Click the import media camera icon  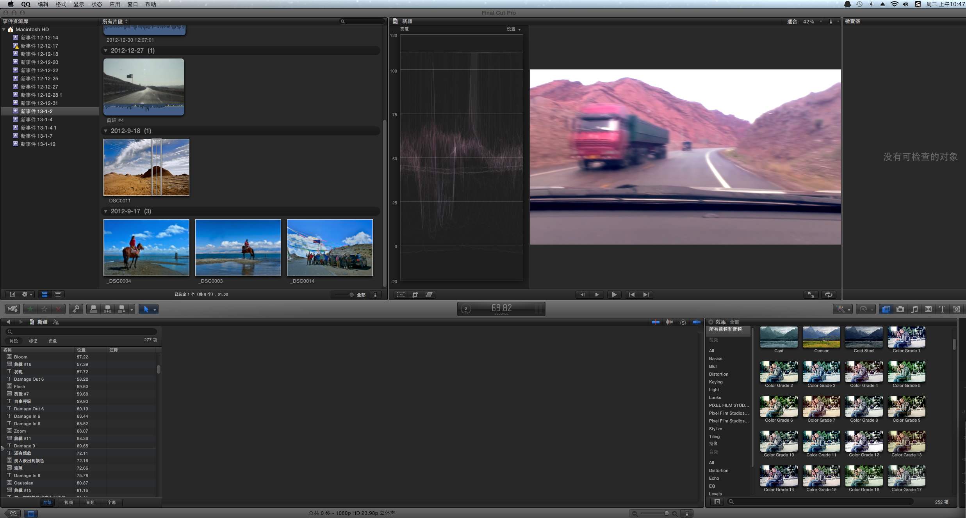[12, 309]
